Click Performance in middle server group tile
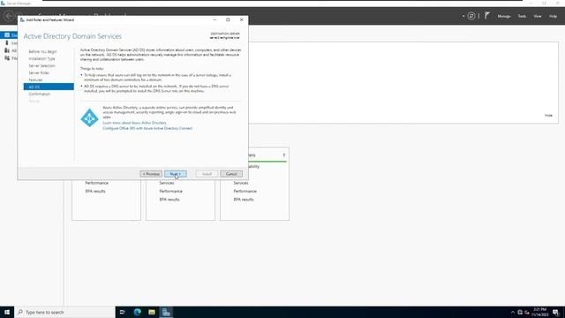Image resolution: width=565 pixels, height=318 pixels. click(170, 191)
